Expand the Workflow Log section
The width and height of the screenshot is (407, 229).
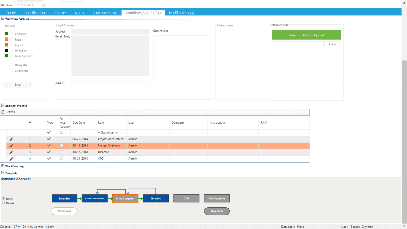[x=3, y=166]
